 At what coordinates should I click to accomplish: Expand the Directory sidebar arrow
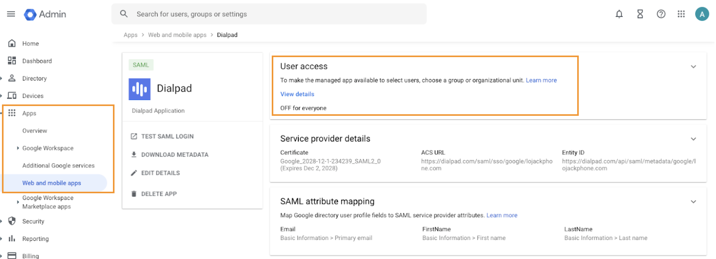coord(1,78)
